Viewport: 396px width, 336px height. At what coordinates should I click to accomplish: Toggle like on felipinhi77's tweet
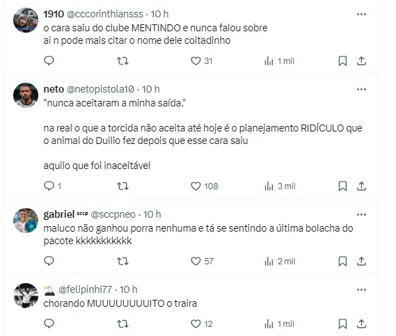pos(201,324)
